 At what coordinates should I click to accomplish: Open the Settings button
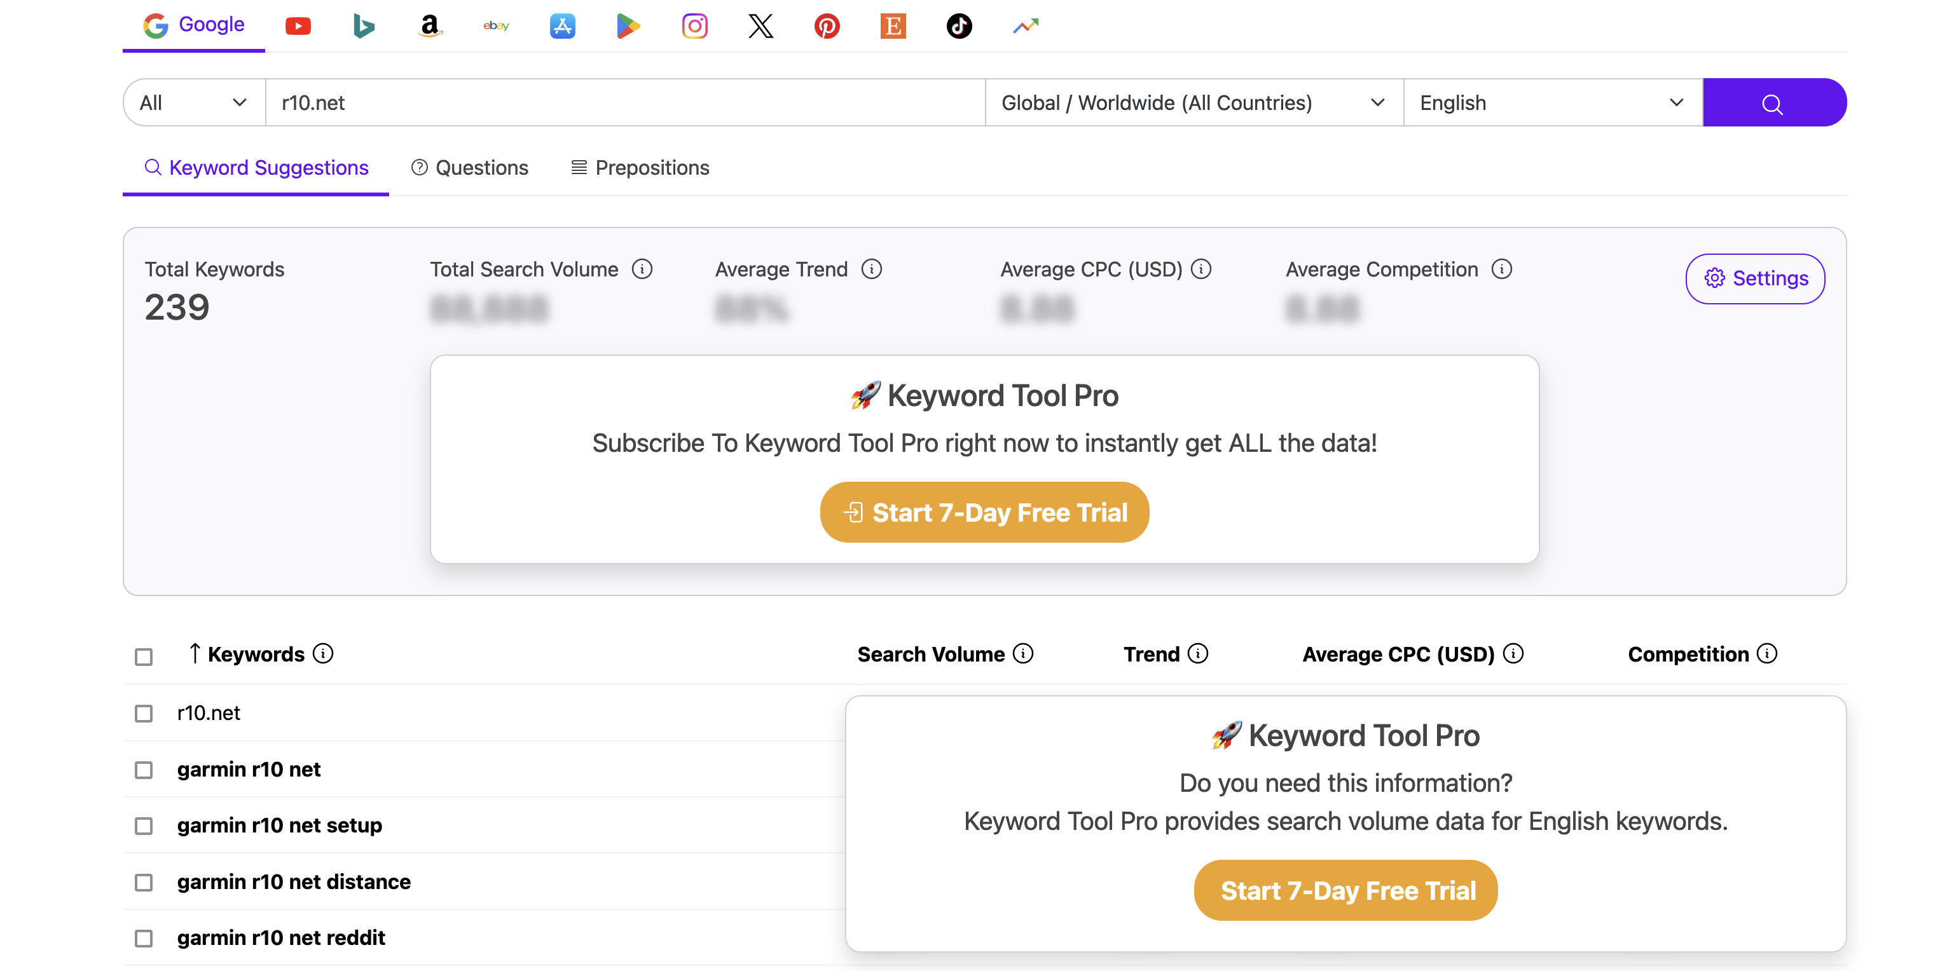pyautogui.click(x=1755, y=279)
